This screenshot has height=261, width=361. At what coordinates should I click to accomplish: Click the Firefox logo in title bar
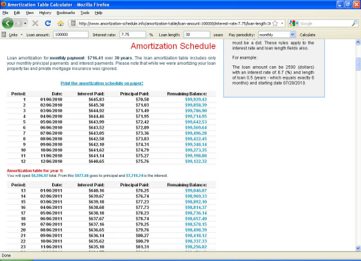pyautogui.click(x=3, y=5)
